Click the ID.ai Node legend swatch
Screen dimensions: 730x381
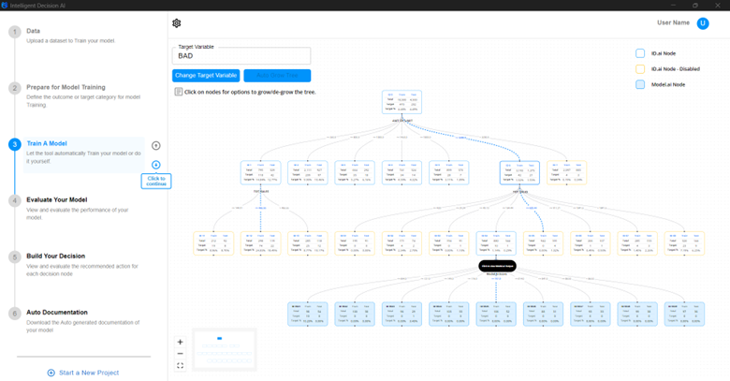640,53
